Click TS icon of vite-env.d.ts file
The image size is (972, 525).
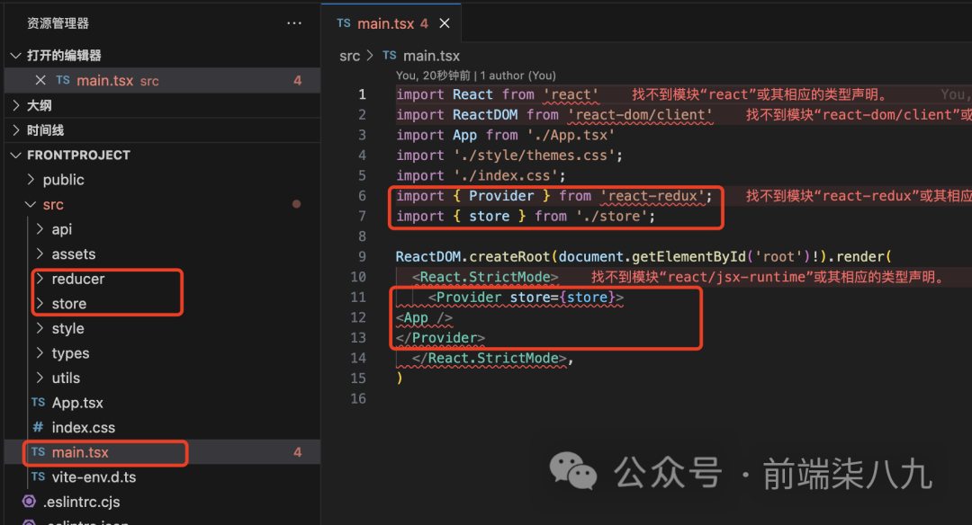[38, 476]
